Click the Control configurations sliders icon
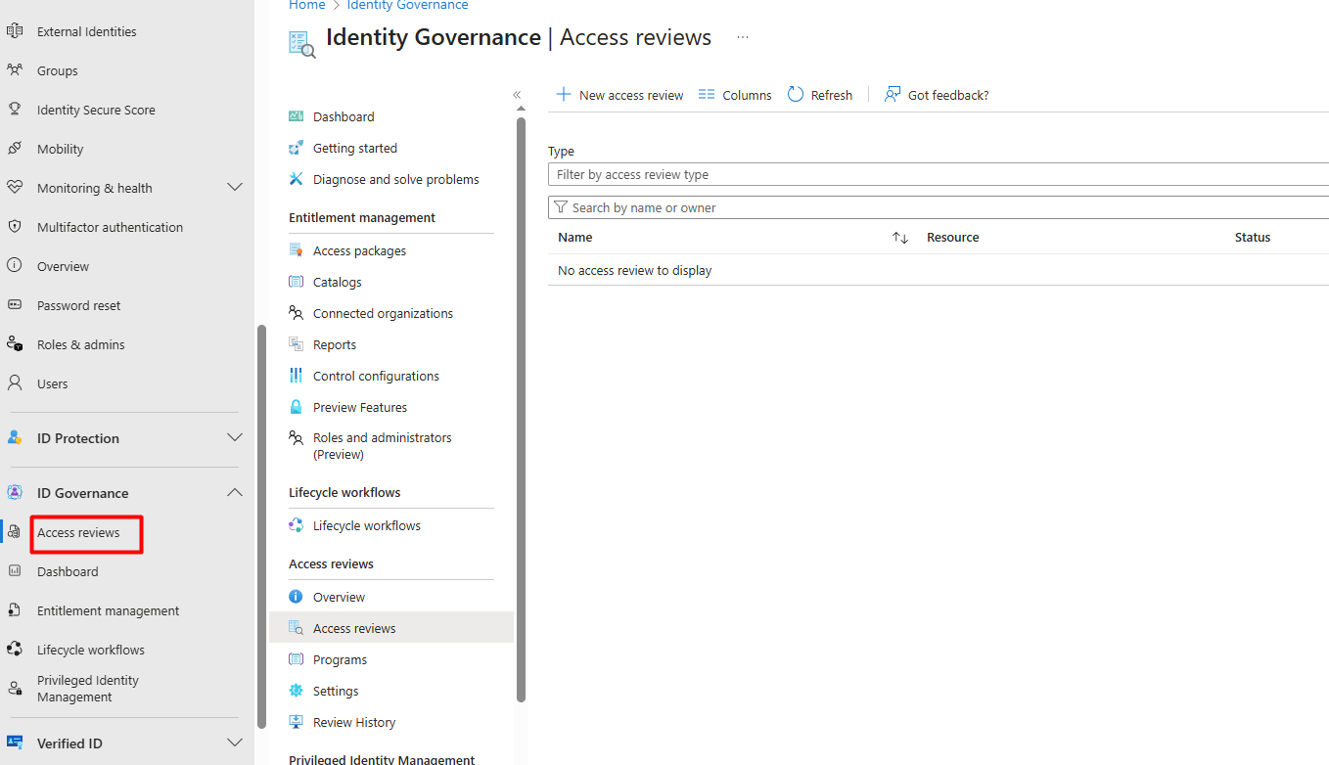Image resolution: width=1329 pixels, height=765 pixels. click(296, 376)
